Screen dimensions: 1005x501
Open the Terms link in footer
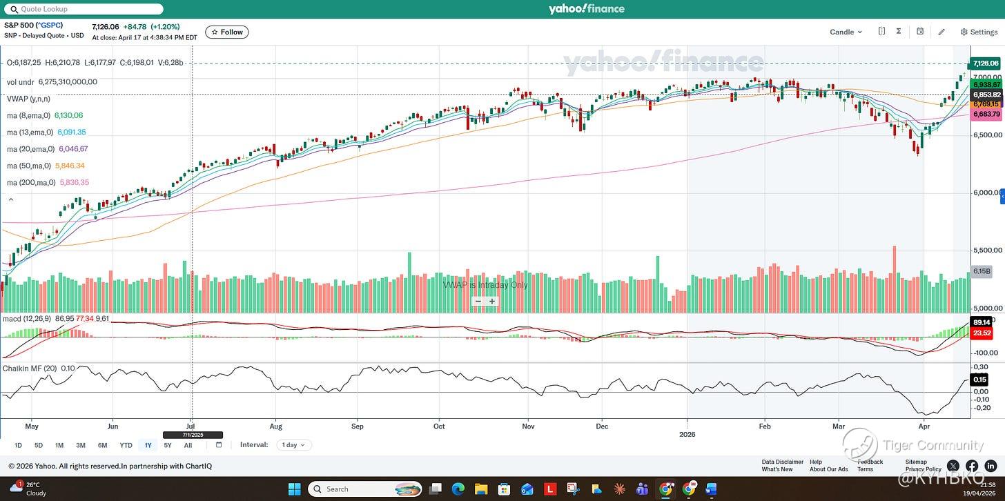pyautogui.click(x=866, y=469)
